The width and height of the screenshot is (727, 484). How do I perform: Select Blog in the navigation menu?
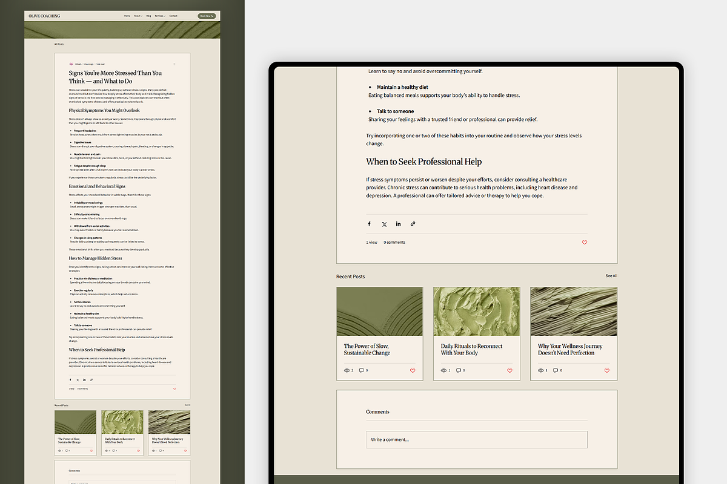pos(148,16)
